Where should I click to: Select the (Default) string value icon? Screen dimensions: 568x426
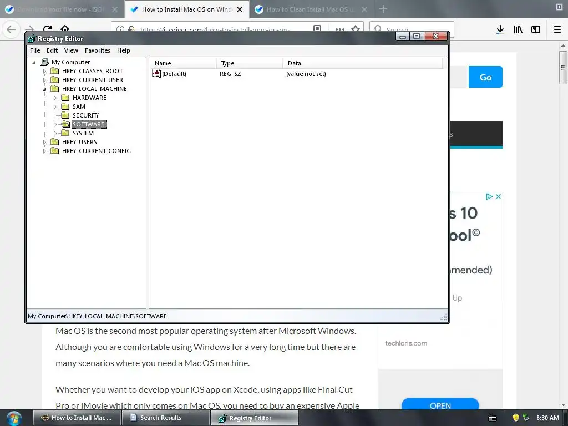[x=156, y=74]
